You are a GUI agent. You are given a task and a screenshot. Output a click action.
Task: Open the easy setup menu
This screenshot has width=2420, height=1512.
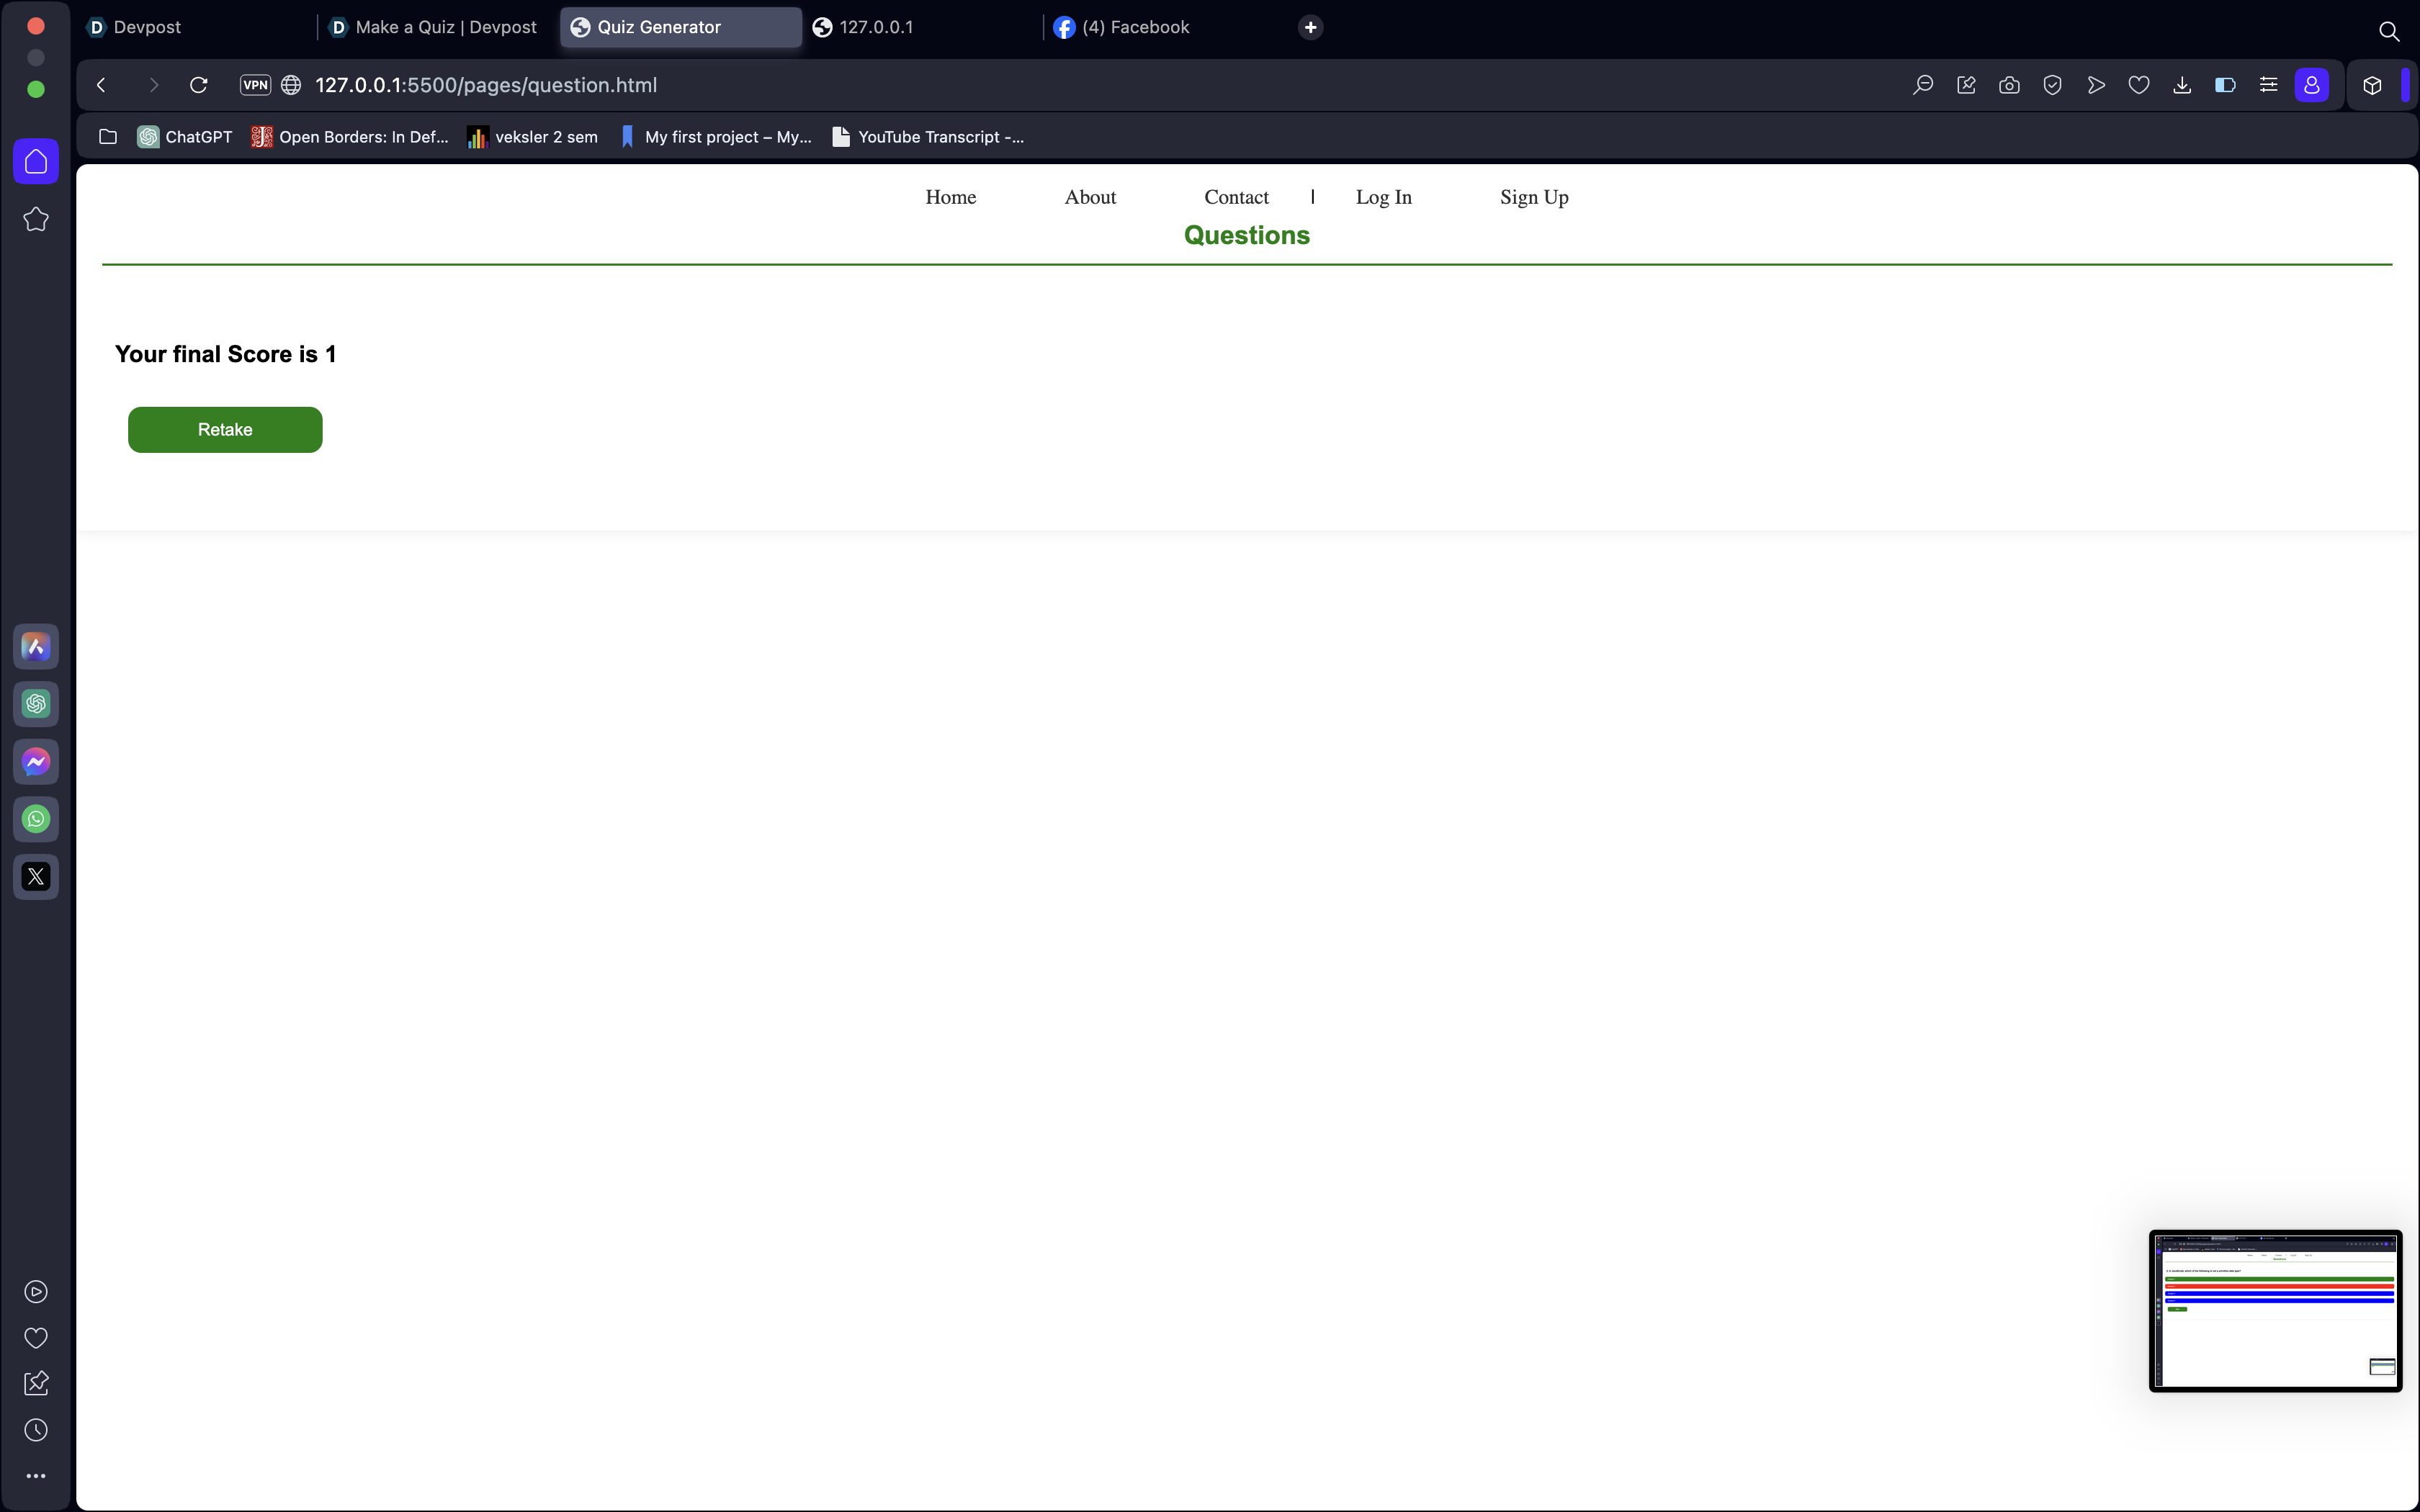(x=2268, y=85)
